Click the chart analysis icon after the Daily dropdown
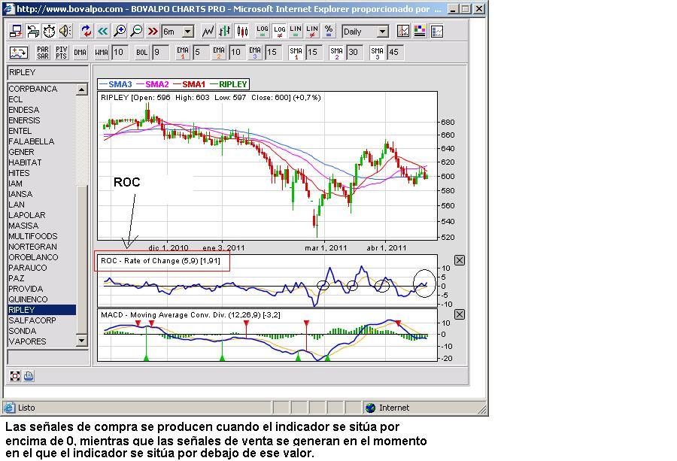677x461 pixels. coord(403,31)
